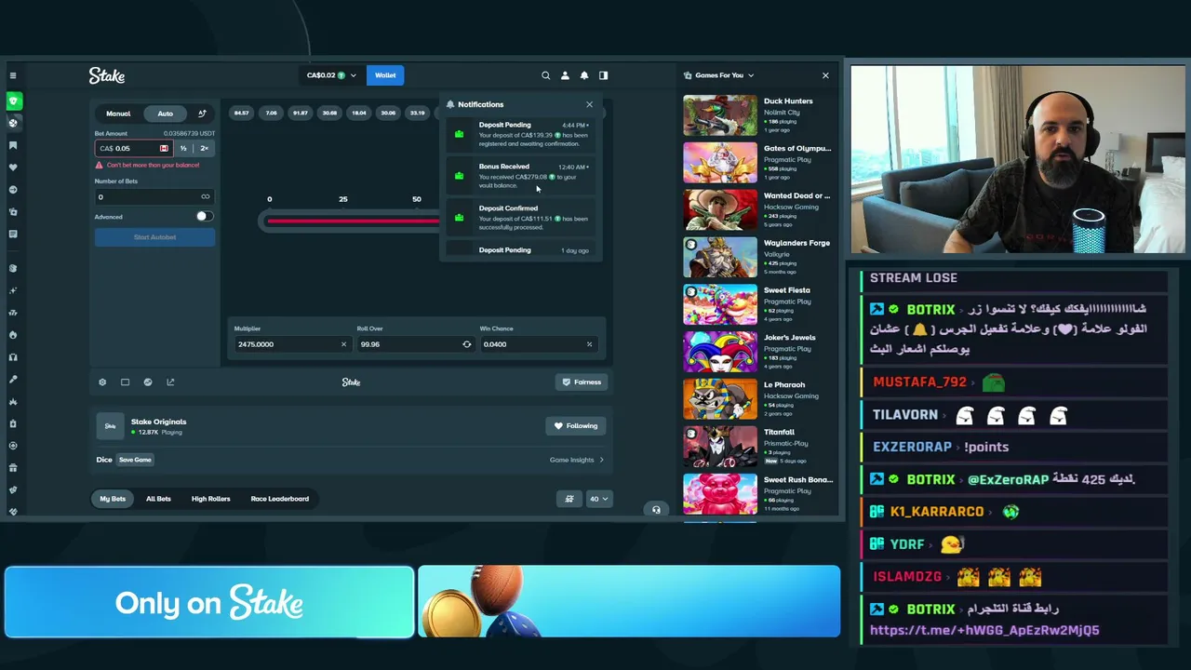Viewport: 1191px width, 670px height.
Task: Open the Wanted Dead or a Wild thumbnail
Action: pyautogui.click(x=720, y=210)
